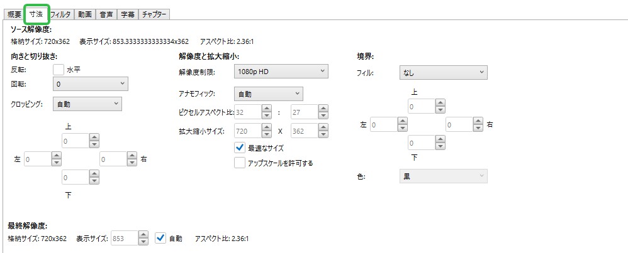Viewport: 628px width, 253px height.
Task: Click the cropping 左 input field
Action: click(x=38, y=159)
